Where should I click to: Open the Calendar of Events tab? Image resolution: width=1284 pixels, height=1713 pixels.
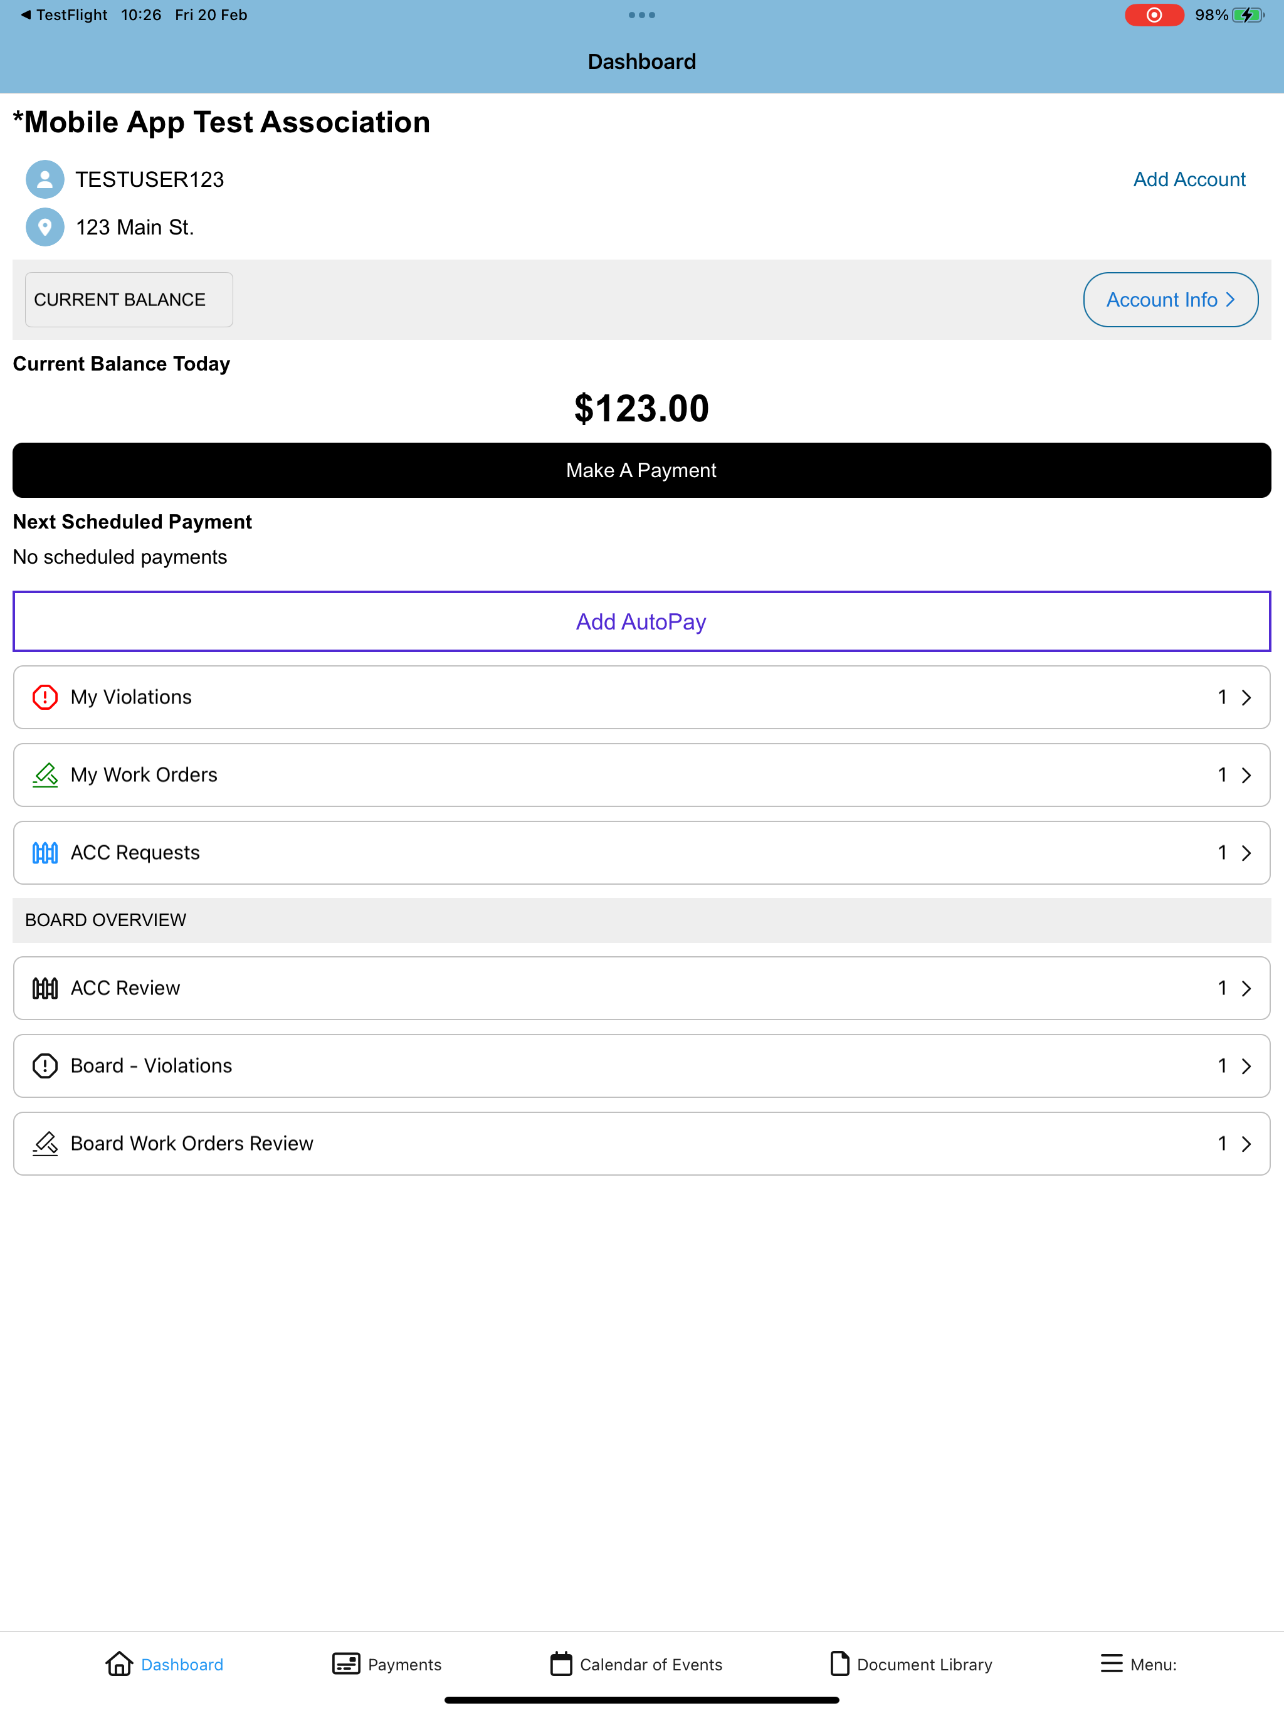[x=636, y=1663]
